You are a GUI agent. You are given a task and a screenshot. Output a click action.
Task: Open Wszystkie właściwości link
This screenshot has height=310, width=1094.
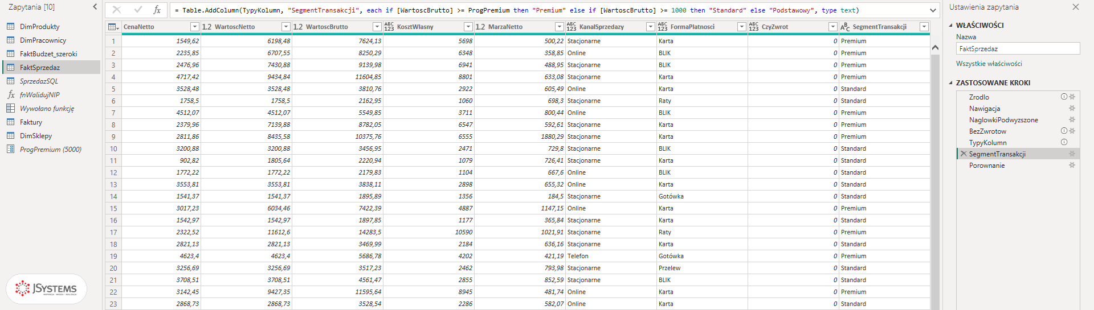pyautogui.click(x=989, y=64)
